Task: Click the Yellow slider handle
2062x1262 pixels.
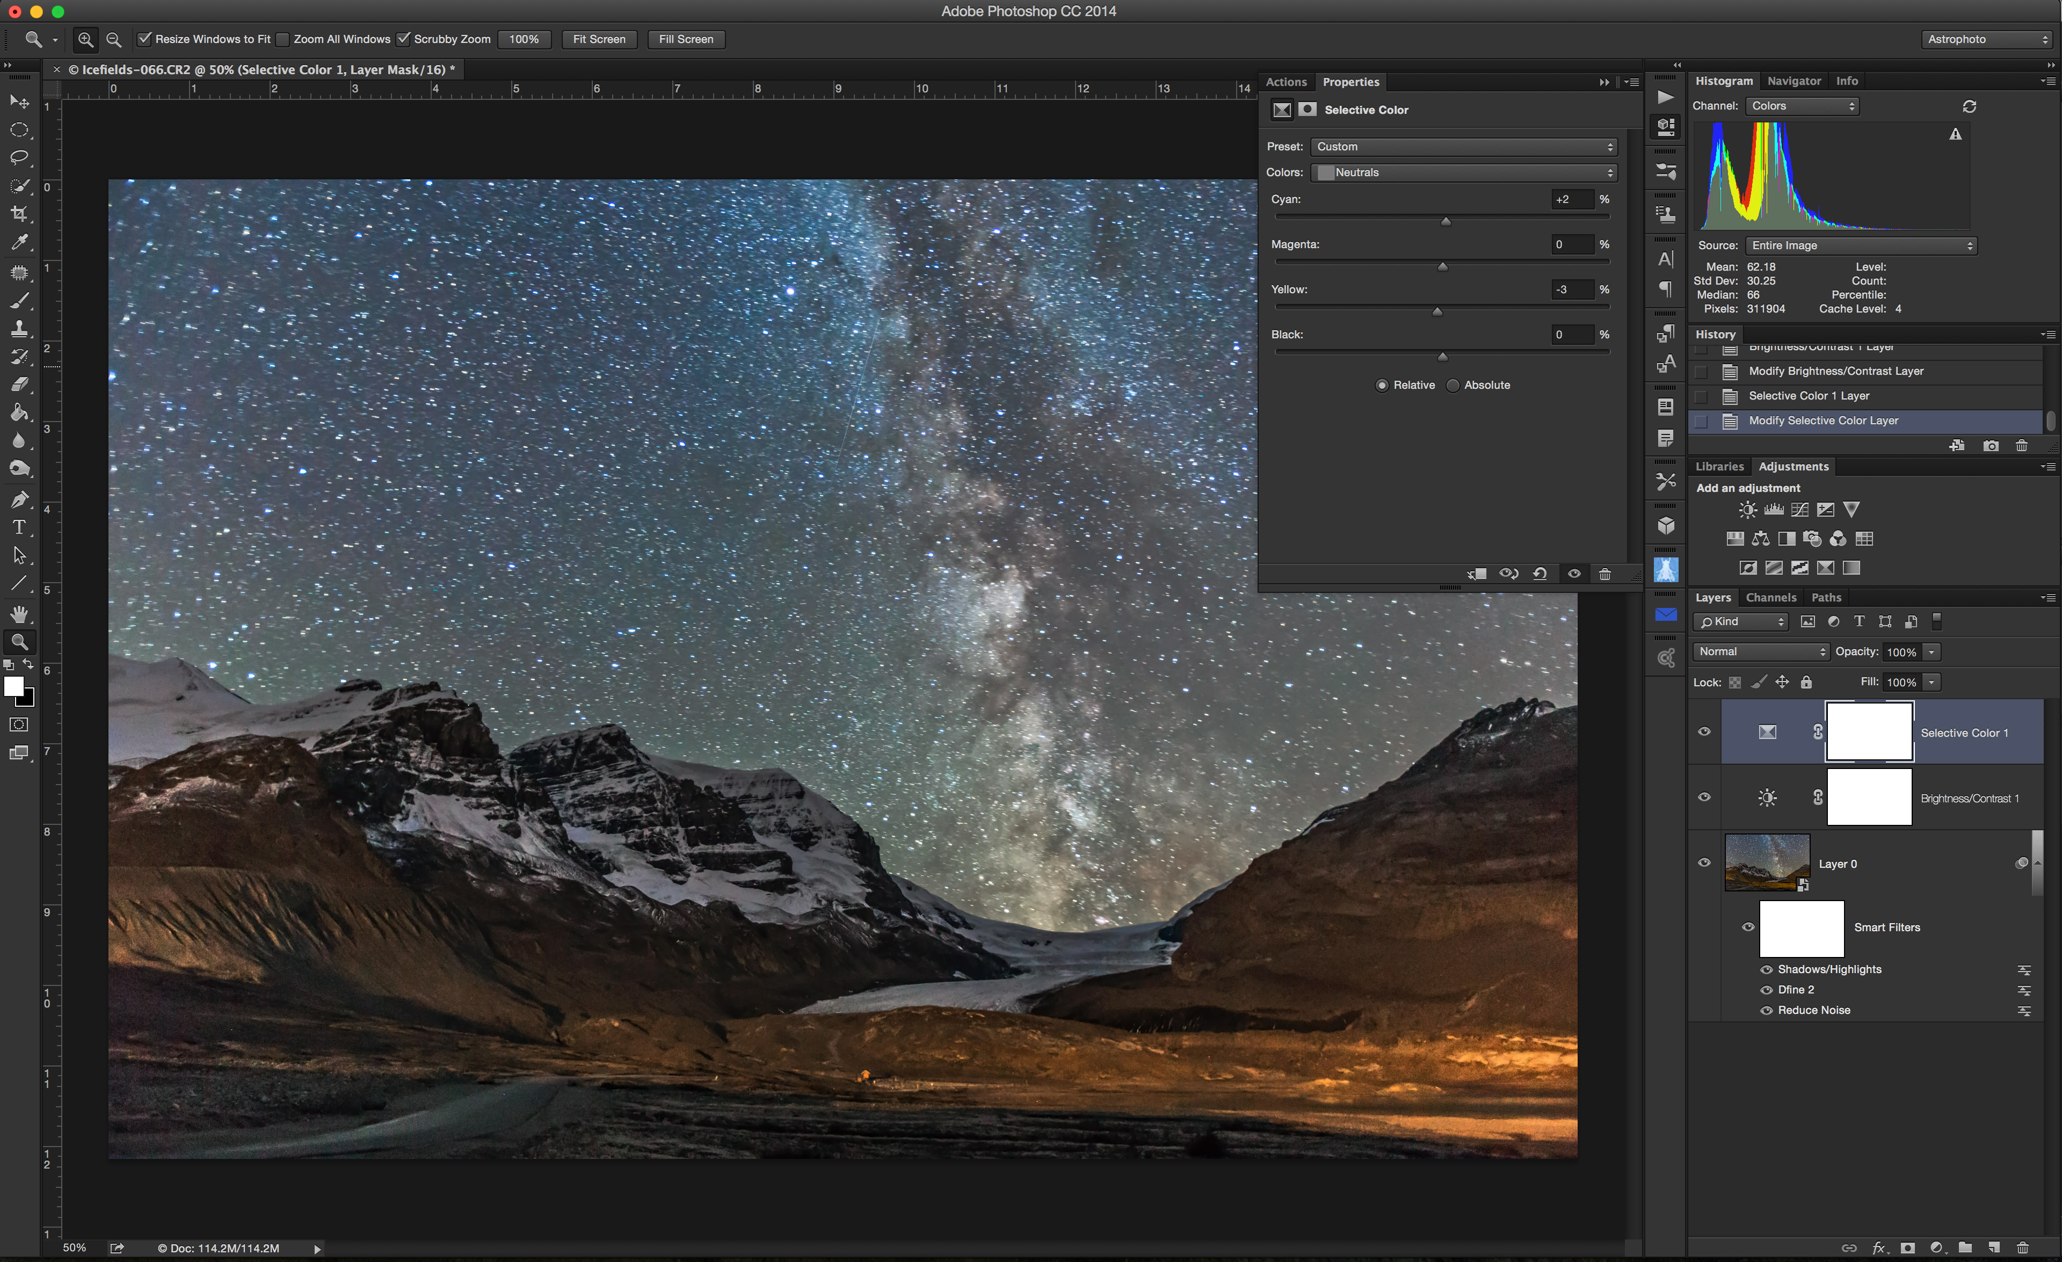Action: (x=1437, y=311)
